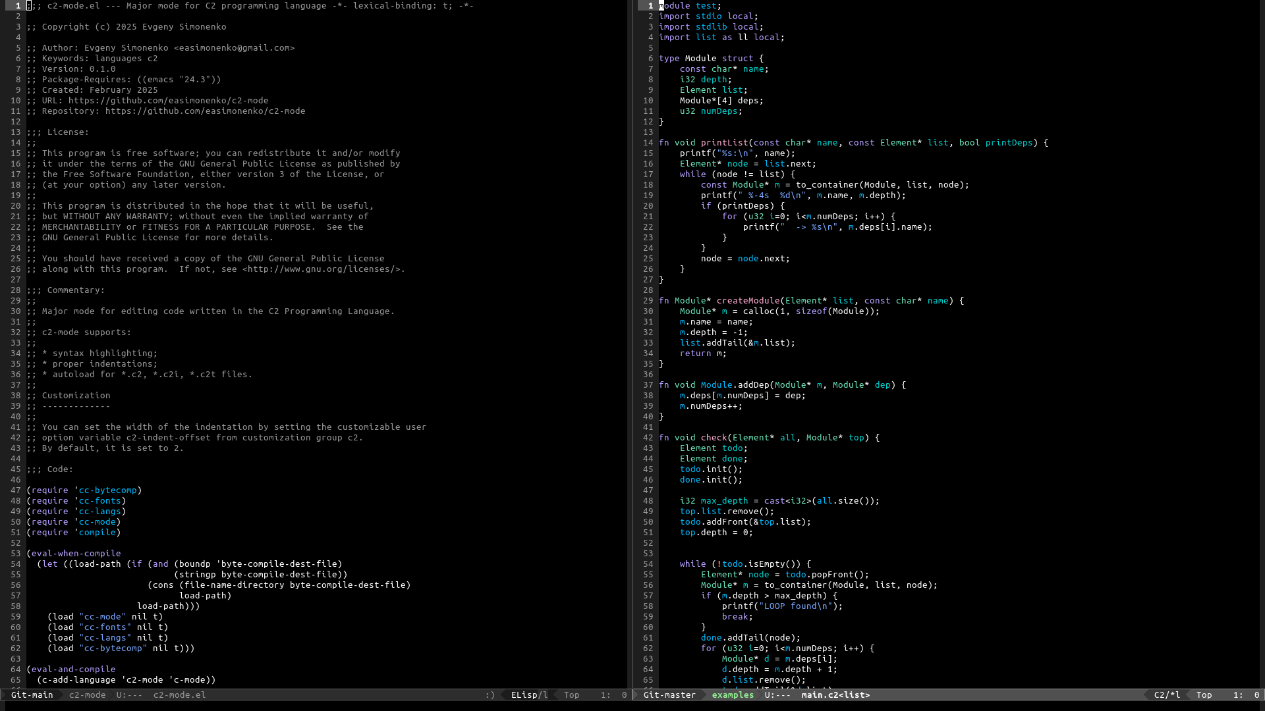Click 'createModule' function name
The image size is (1265, 711).
coord(748,301)
